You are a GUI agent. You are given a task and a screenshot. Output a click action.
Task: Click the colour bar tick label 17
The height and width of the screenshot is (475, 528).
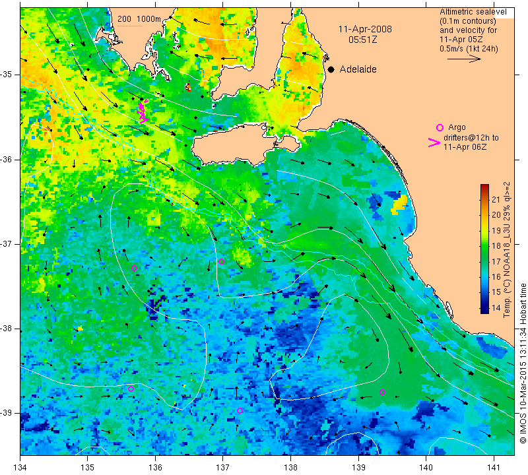click(496, 261)
